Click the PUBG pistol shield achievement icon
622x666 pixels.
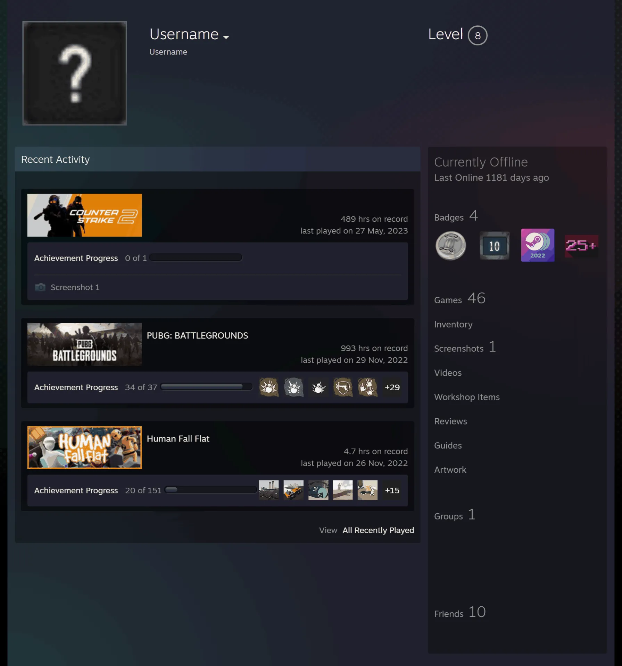click(x=343, y=387)
